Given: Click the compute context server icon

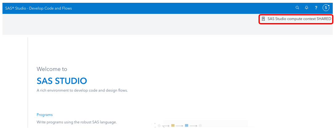Looking at the screenshot, I should (x=263, y=19).
